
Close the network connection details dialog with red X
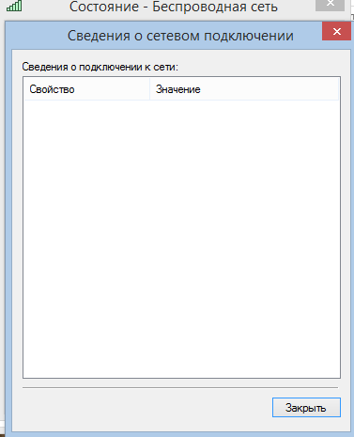(x=336, y=31)
